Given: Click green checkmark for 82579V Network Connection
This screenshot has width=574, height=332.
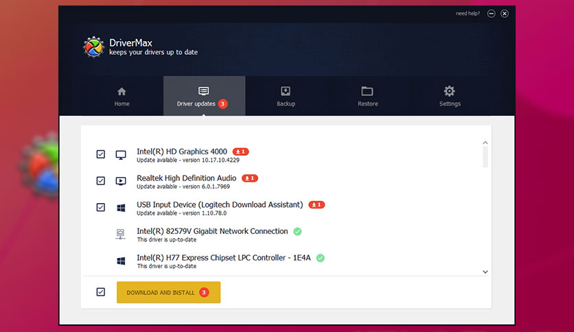Looking at the screenshot, I should pos(297,231).
